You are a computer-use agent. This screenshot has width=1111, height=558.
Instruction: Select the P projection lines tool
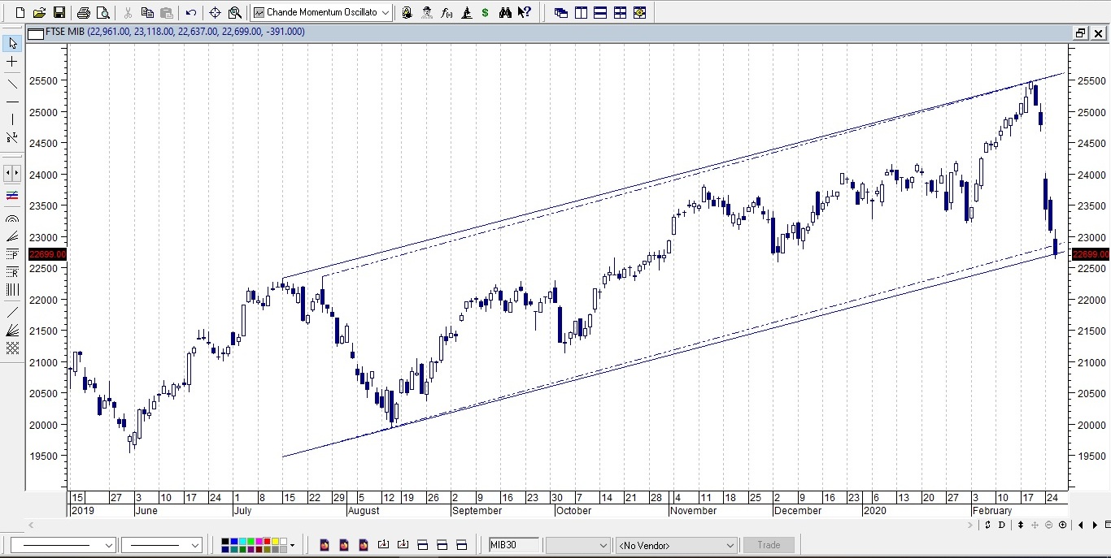12,254
